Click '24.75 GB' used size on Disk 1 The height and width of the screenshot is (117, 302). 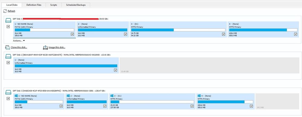(x=135, y=33)
